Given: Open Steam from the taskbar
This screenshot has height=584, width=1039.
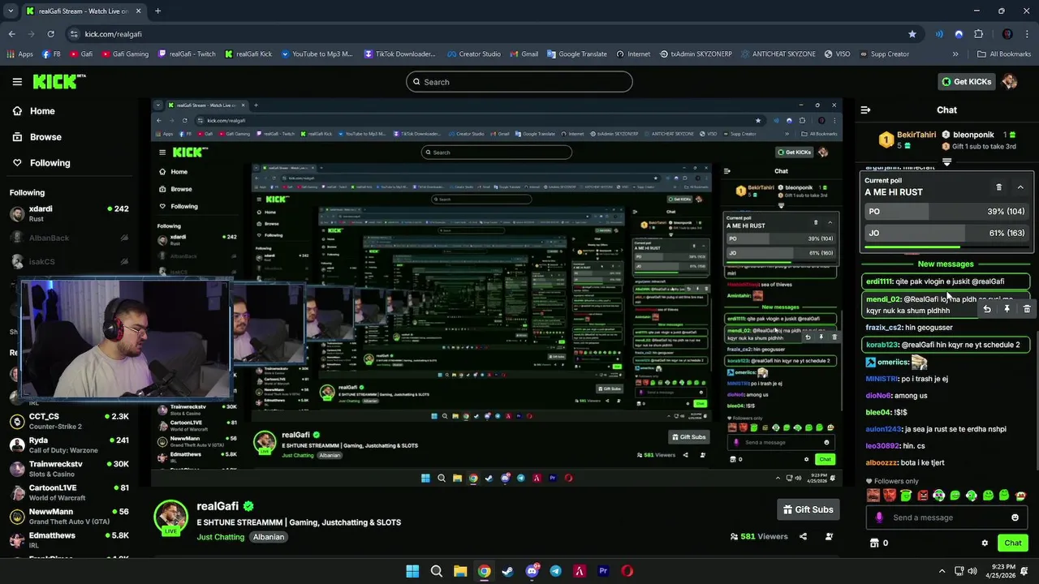Looking at the screenshot, I should (x=507, y=571).
